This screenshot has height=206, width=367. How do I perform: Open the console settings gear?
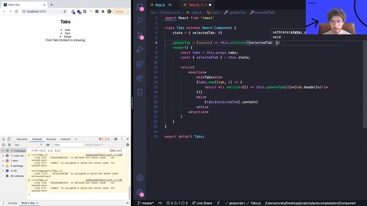[x=127, y=145]
